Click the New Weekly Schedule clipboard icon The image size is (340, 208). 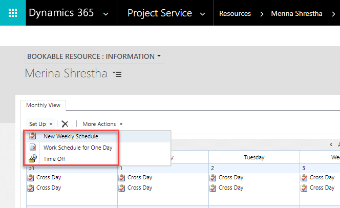(33, 136)
